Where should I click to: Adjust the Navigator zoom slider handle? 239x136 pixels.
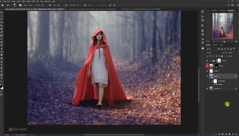[224, 42]
